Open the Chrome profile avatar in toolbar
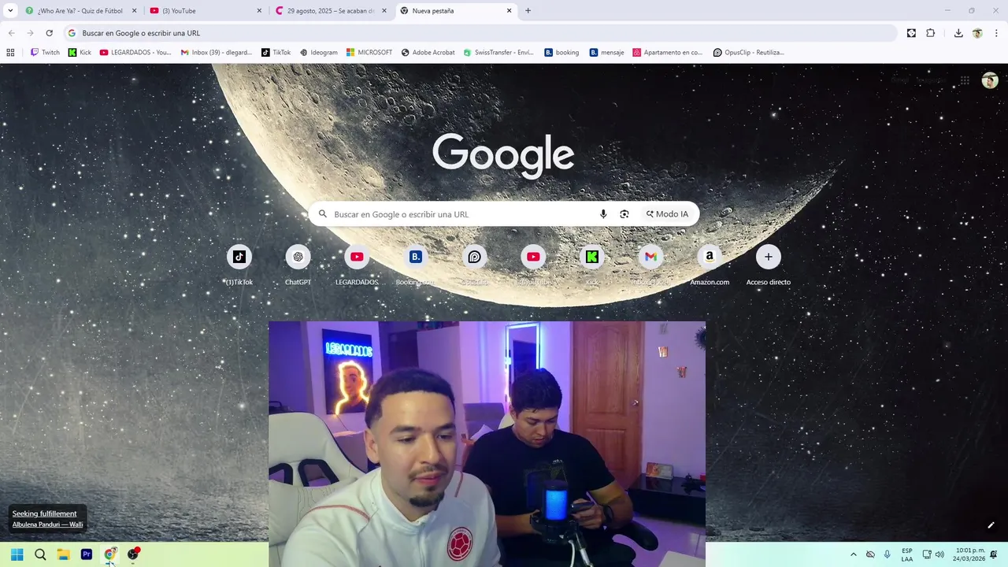 pyautogui.click(x=977, y=33)
